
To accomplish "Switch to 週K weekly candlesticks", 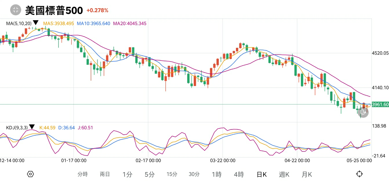I will 284,174.
